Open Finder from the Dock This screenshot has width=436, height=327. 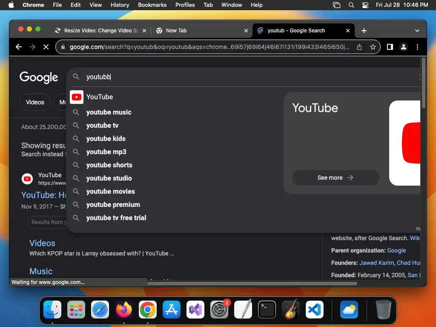click(52, 310)
